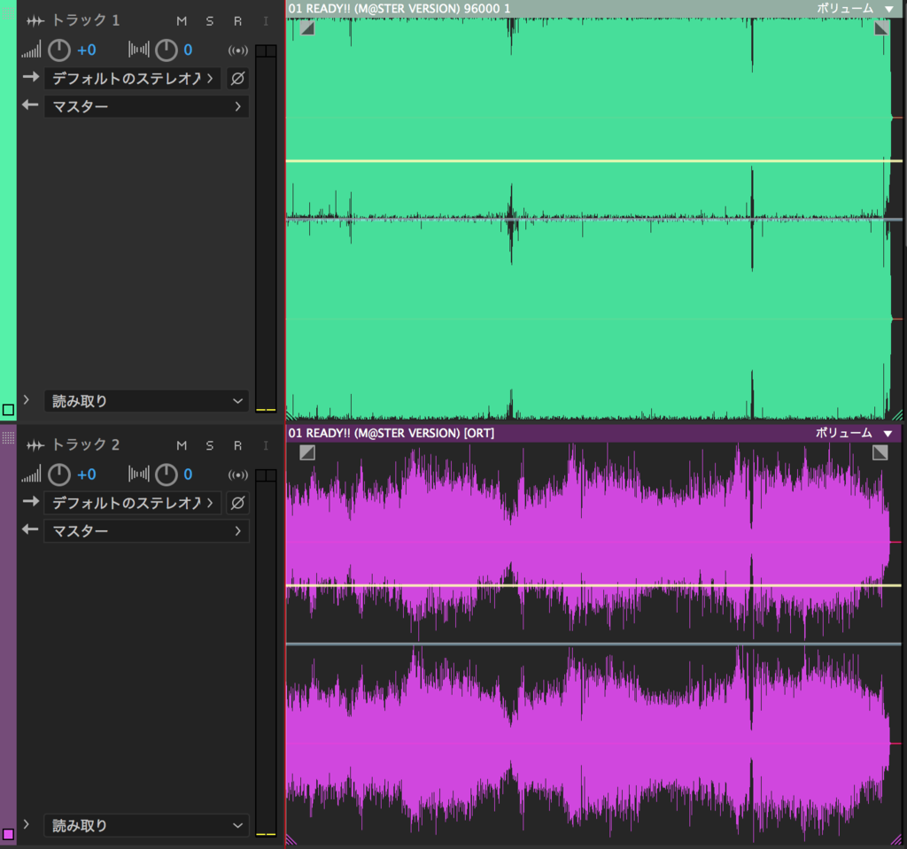907x849 pixels.
Task: Click fade-in handle on green clip
Action: pyautogui.click(x=307, y=27)
